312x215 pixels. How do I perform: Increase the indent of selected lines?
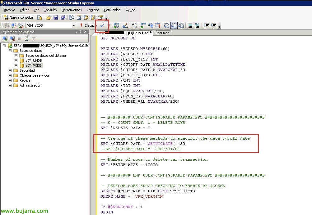click(x=213, y=25)
